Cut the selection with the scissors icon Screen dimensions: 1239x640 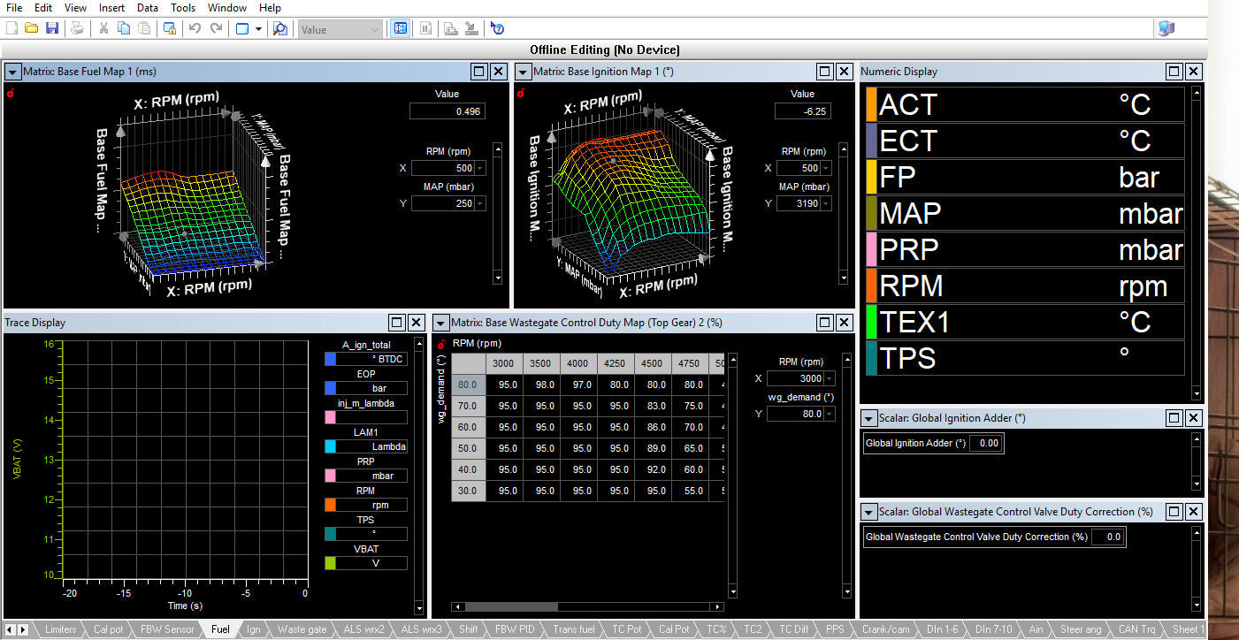click(x=103, y=28)
